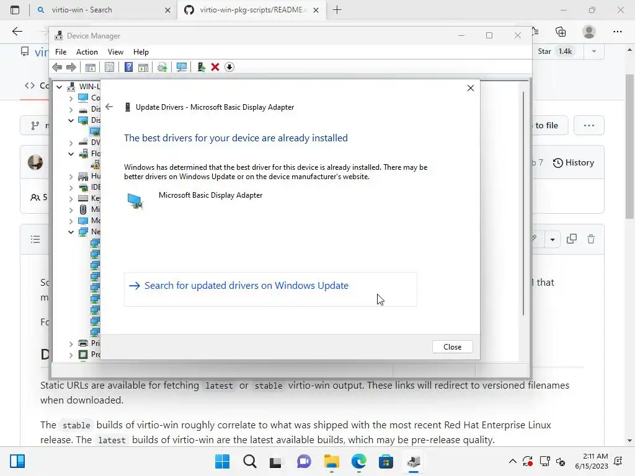This screenshot has width=635, height=476.
Task: Click Scan for hardware changes monitor icon
Action: tap(182, 67)
